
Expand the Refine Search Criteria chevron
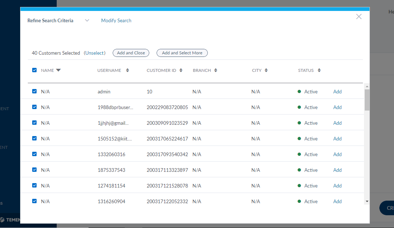[x=87, y=20]
